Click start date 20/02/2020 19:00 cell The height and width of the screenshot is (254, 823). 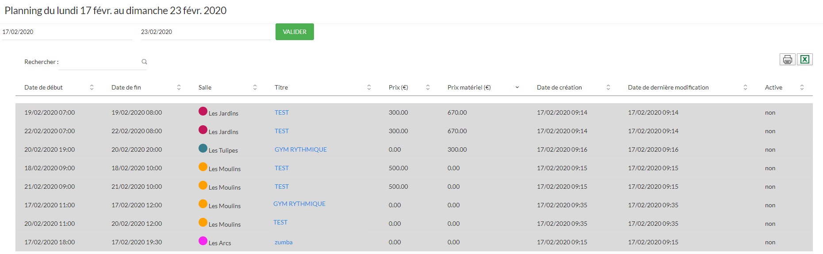click(50, 149)
